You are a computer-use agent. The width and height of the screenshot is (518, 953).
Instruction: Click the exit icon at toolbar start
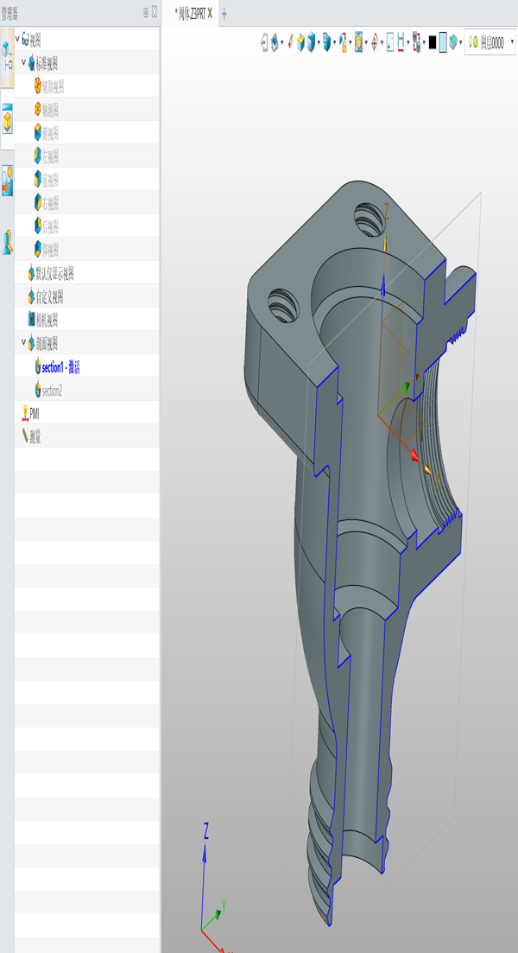[x=265, y=42]
